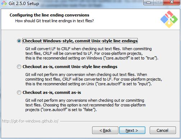The image size is (181, 139).
Task: Click the disabled maximize button
Action: tap(158, 3)
